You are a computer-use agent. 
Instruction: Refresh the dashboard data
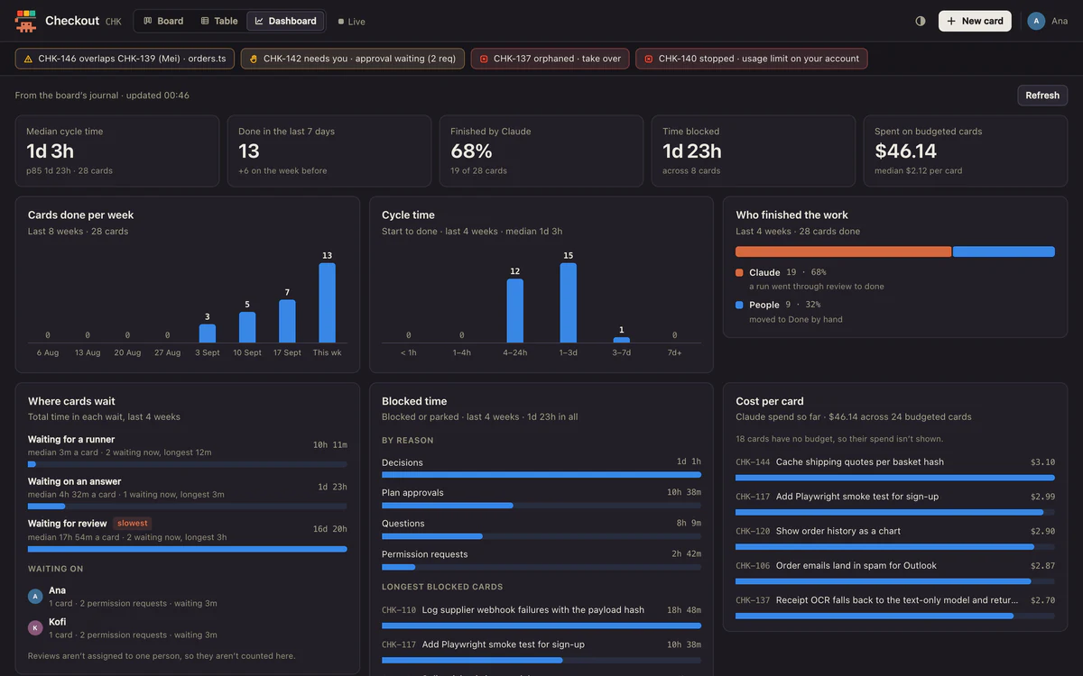pos(1042,96)
